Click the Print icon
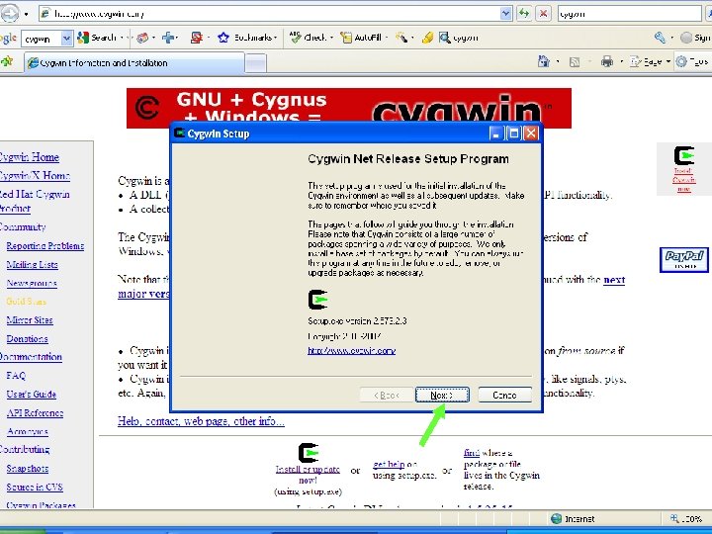Screen dimensions: 712x534 click(607, 61)
